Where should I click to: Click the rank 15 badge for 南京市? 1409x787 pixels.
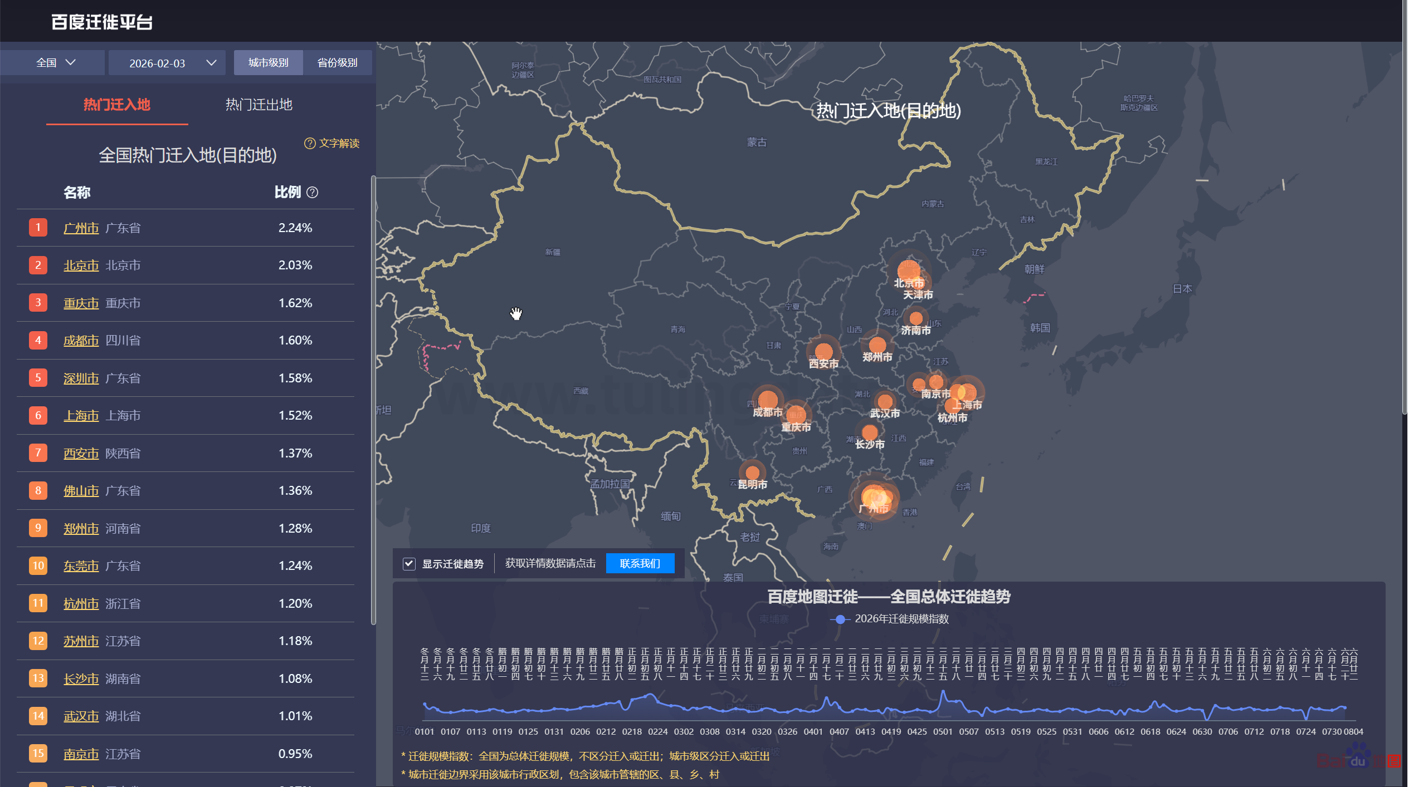click(x=38, y=754)
